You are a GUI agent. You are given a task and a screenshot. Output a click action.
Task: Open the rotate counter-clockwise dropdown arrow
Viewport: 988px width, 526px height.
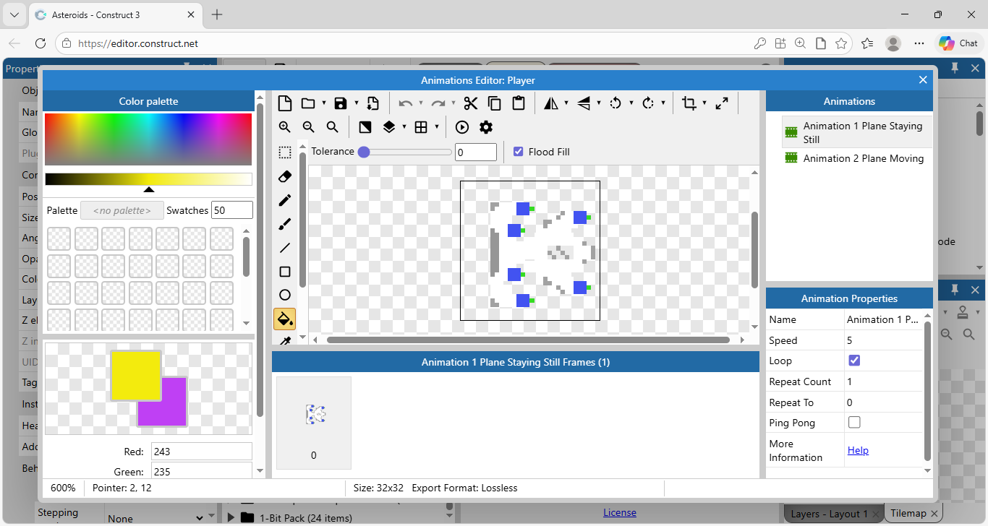click(x=631, y=103)
